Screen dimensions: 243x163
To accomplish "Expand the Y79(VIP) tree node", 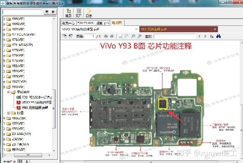I will (x=4, y=55).
